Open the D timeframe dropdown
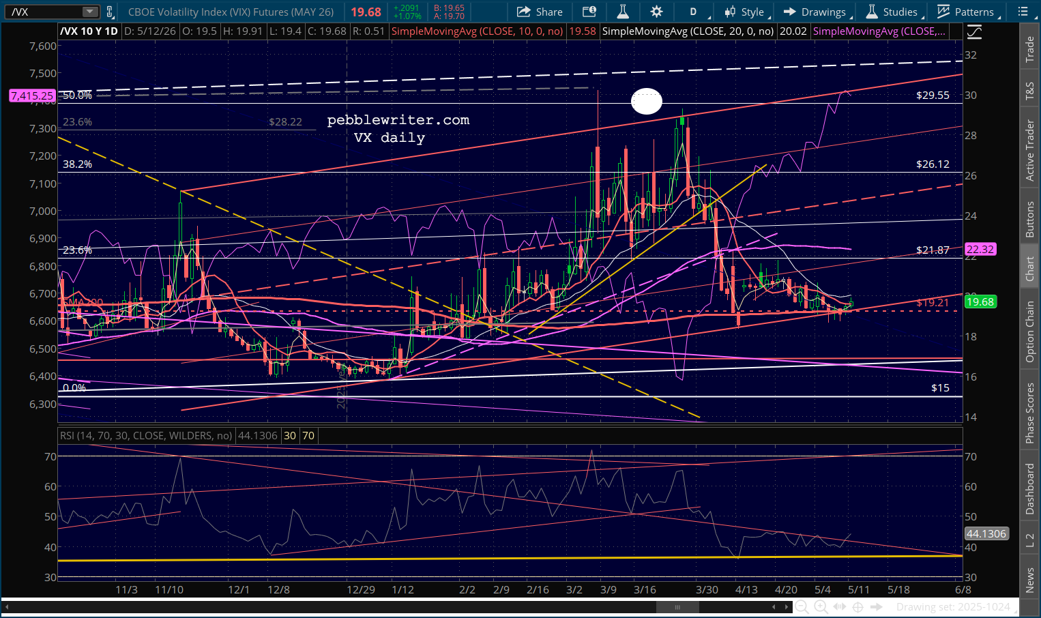 (697, 12)
